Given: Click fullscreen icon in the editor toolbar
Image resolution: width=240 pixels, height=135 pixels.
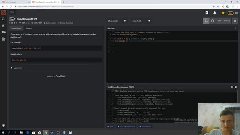Looking at the screenshot, I should [x=235, y=21].
